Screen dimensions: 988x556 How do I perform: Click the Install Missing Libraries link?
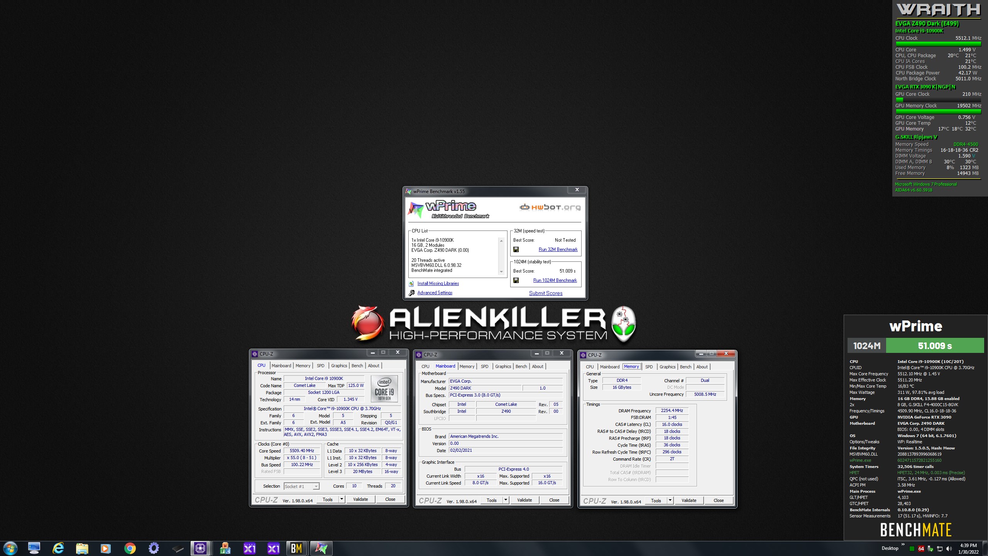click(x=438, y=283)
